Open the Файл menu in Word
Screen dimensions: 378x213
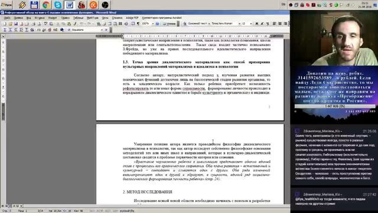tap(6, 18)
